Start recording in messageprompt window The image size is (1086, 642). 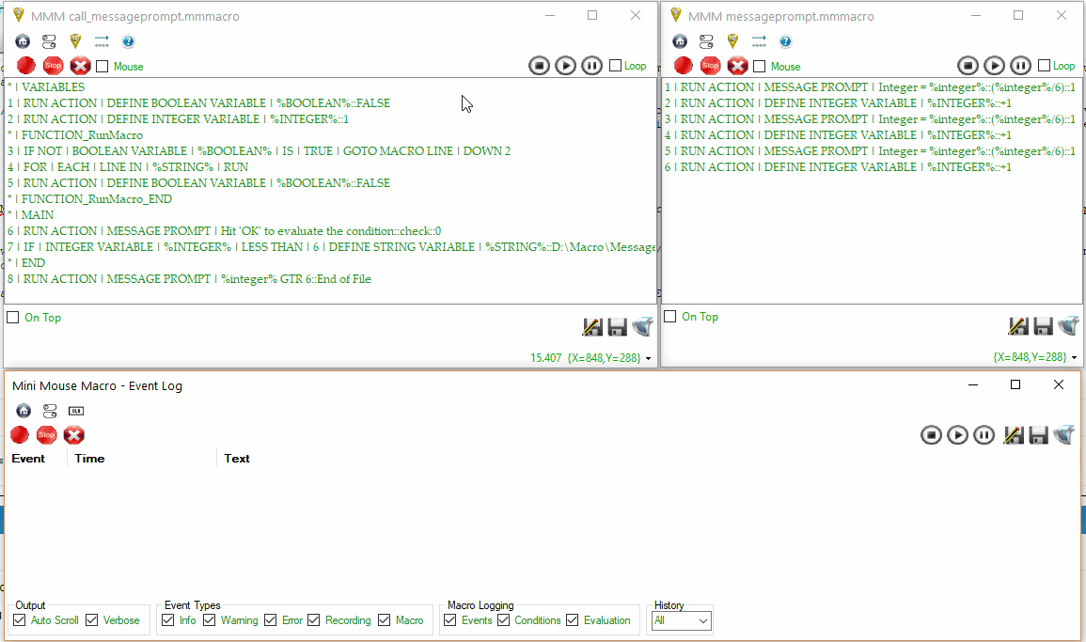click(x=684, y=66)
